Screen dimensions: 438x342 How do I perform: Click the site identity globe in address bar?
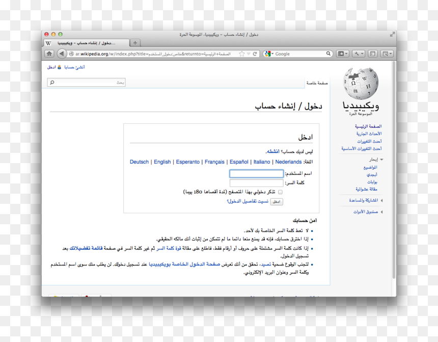71,54
